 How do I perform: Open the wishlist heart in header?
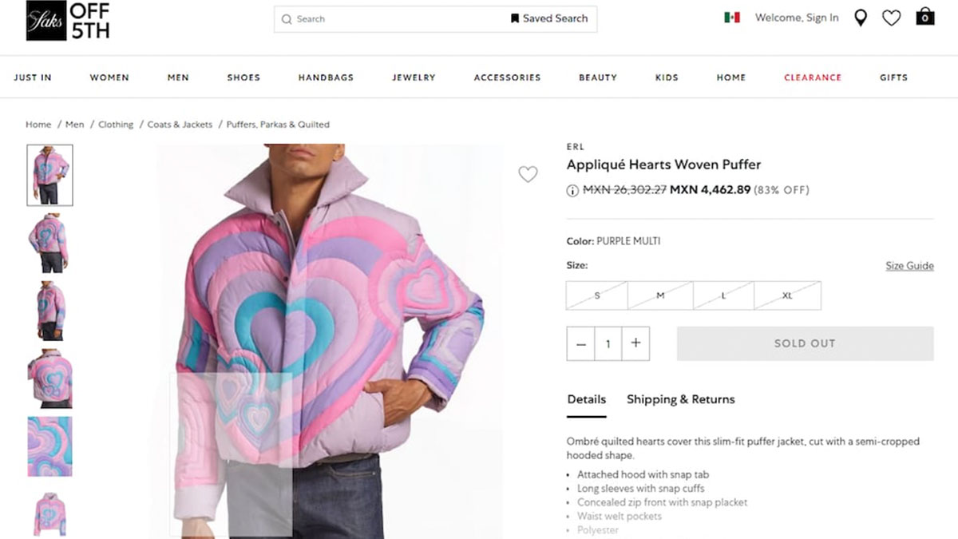(x=891, y=18)
